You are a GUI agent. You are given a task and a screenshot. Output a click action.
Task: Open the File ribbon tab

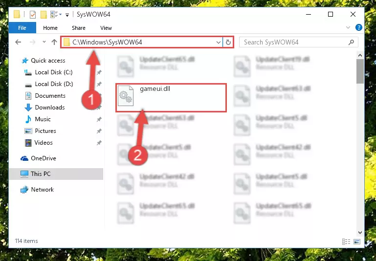[22, 28]
